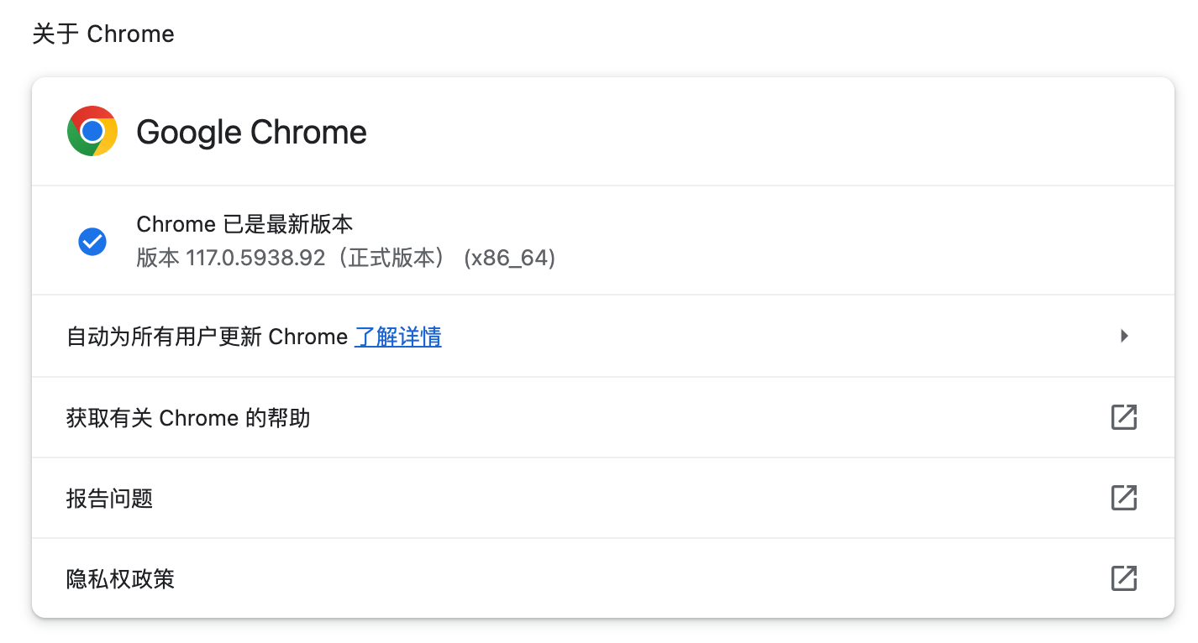Open 获取有关 Chrome 的帮助
Image resolution: width=1198 pixels, height=643 pixels.
(188, 417)
